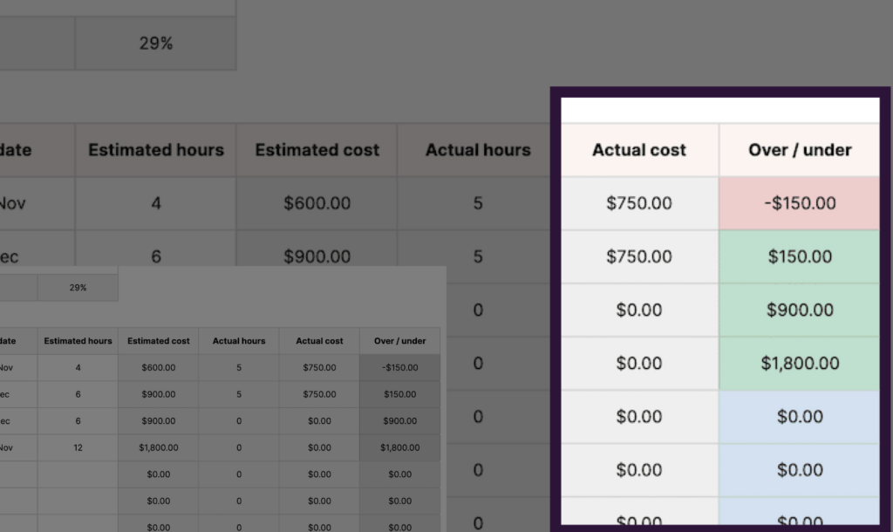
Task: Select -$150.00 cell in small thumbnail table
Action: pyautogui.click(x=399, y=368)
